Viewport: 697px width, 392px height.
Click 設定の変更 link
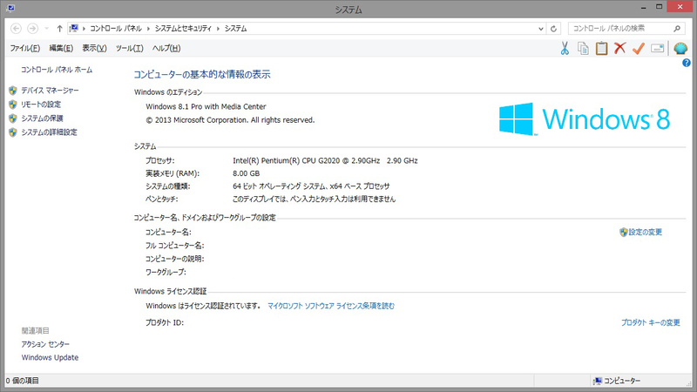[x=646, y=232]
